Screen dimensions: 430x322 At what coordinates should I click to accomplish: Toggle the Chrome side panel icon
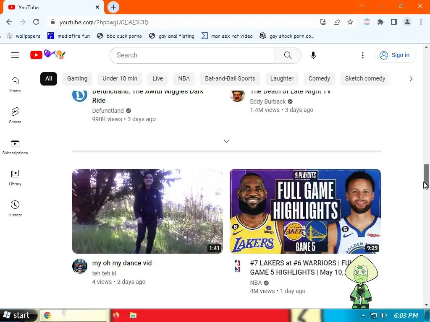coord(394,22)
